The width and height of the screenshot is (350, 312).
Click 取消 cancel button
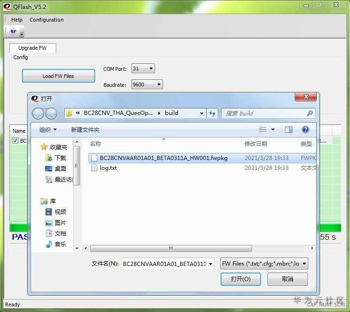tap(288, 279)
